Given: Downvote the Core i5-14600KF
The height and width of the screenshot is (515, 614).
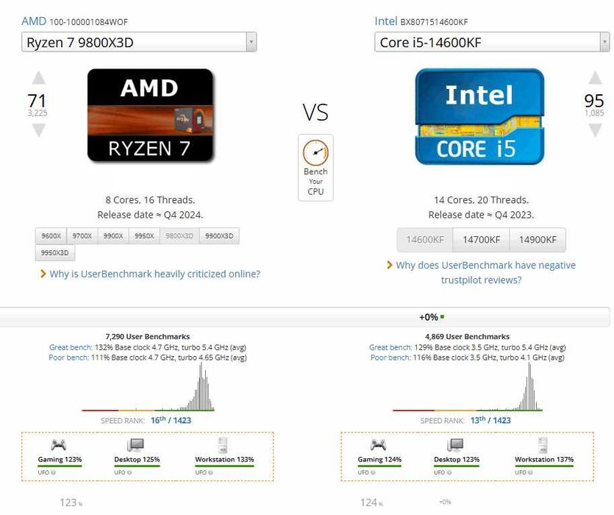Looking at the screenshot, I should point(595,130).
